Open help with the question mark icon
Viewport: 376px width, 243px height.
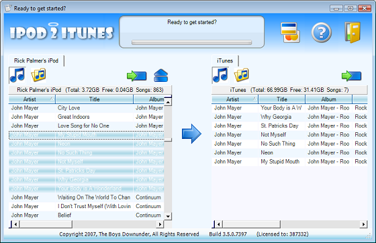(x=322, y=32)
